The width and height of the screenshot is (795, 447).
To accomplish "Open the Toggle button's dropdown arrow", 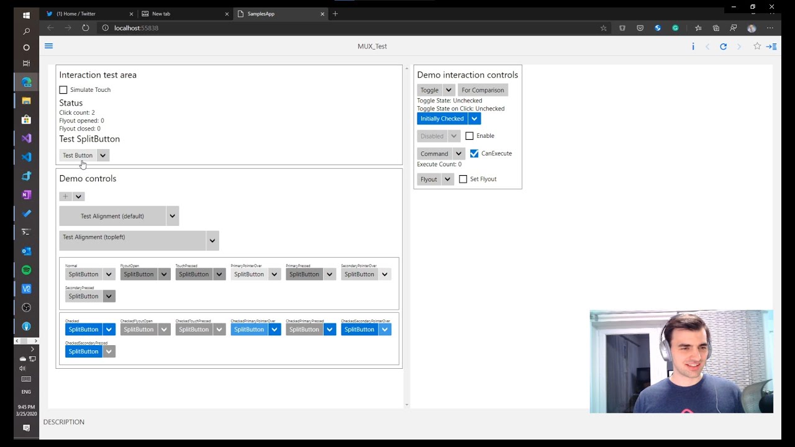I will (448, 90).
